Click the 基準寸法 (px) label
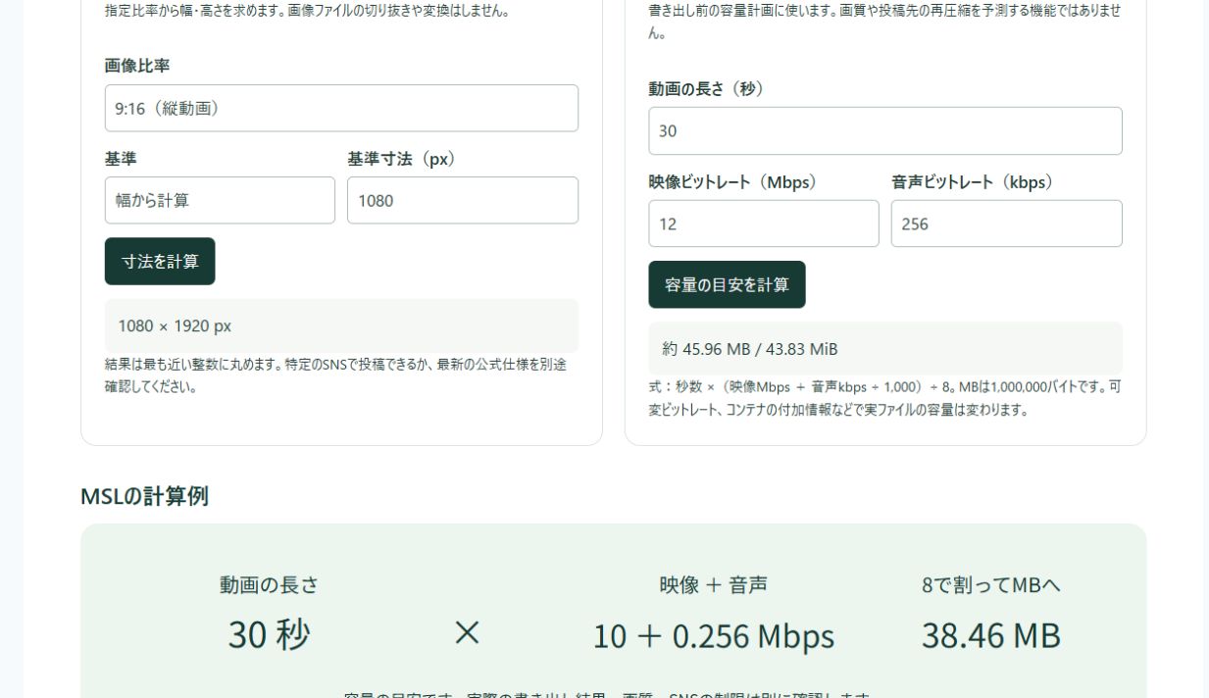The width and height of the screenshot is (1209, 698). [402, 159]
